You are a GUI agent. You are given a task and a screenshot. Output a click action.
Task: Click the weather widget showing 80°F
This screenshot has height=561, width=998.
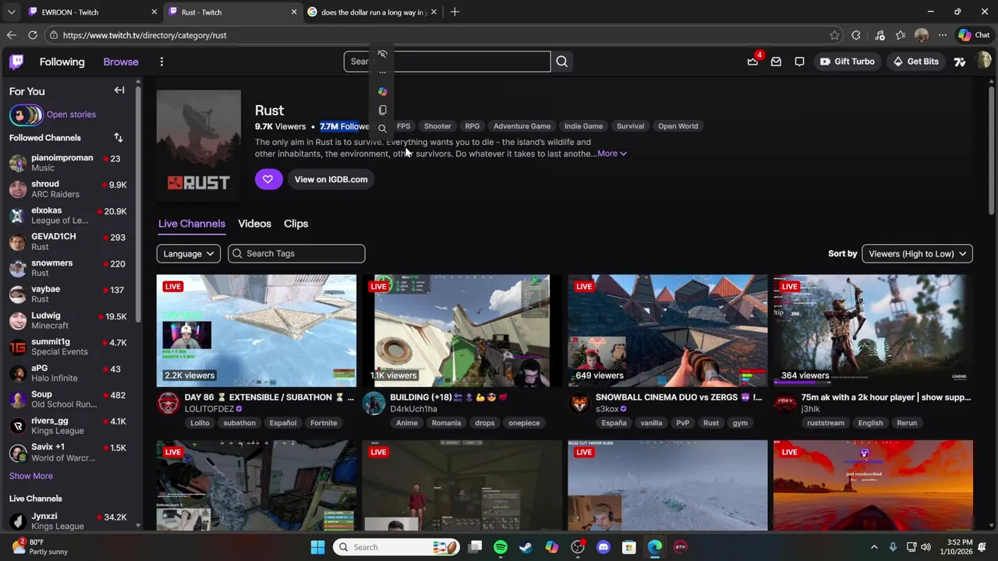coord(39,547)
